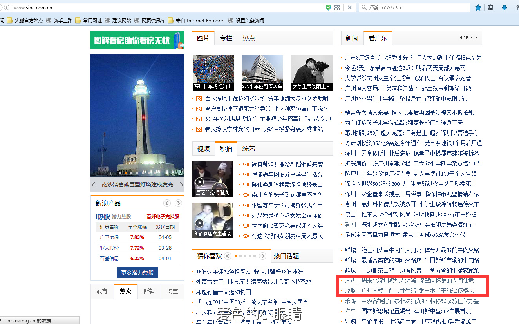Open the downloads arrow icon

pyautogui.click(x=505, y=7)
